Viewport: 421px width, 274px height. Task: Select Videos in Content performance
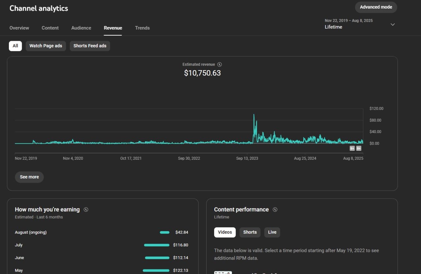(225, 232)
